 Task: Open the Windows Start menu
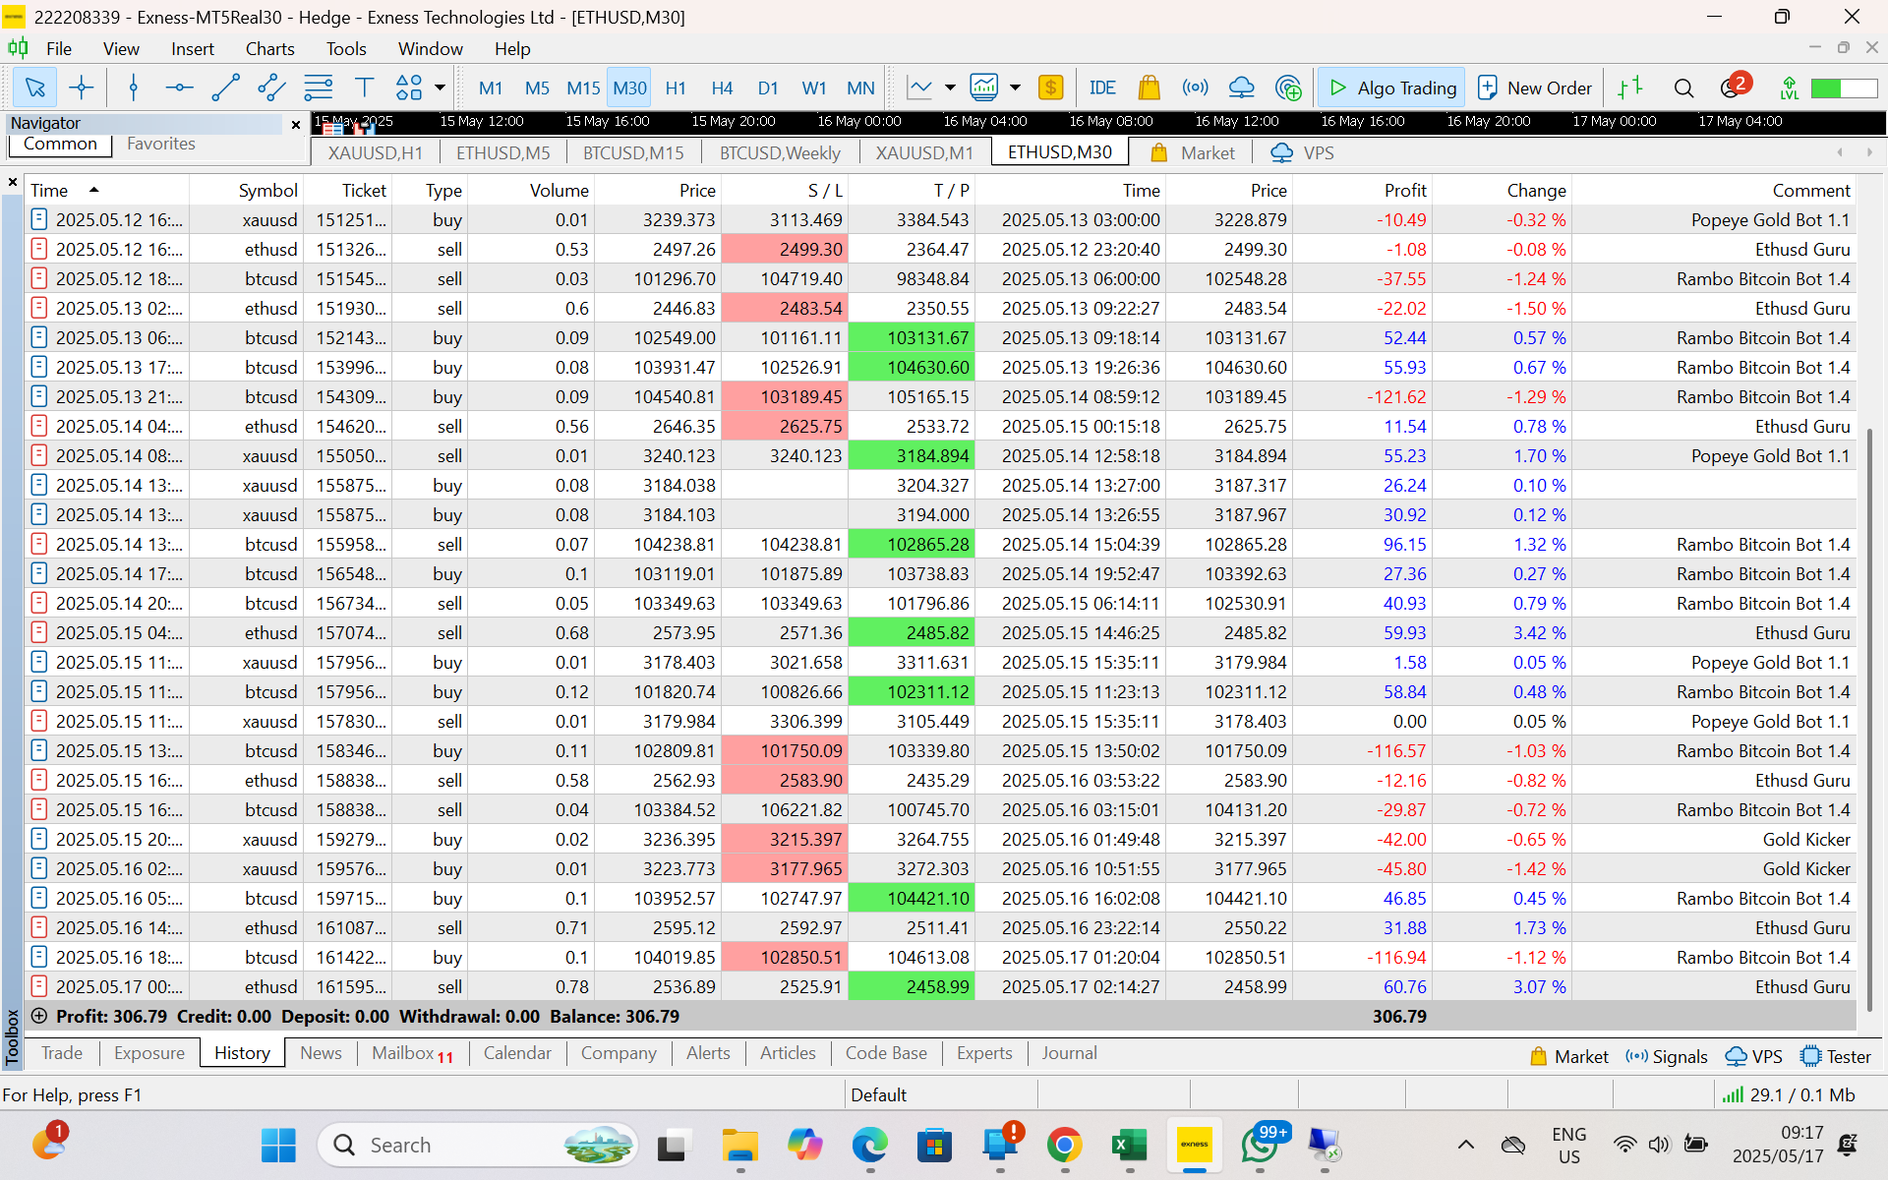coord(278,1146)
